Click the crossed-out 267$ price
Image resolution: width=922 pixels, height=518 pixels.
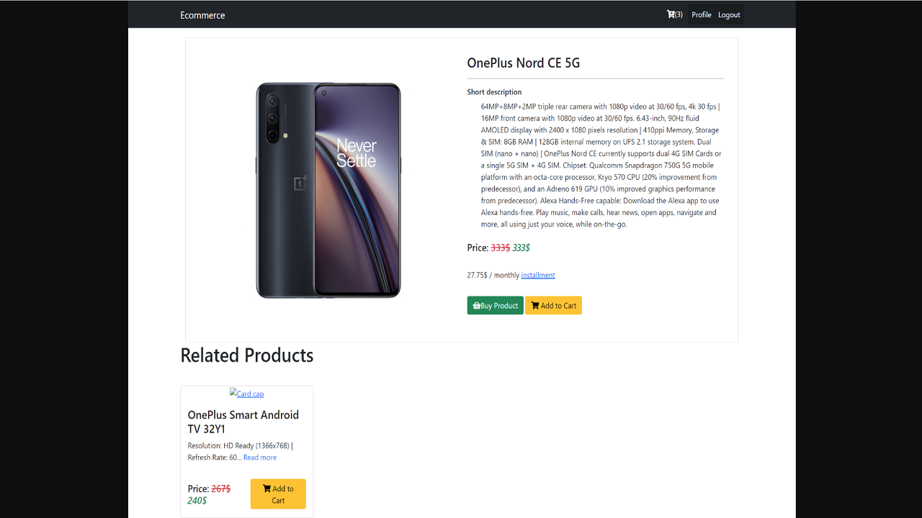tap(220, 489)
